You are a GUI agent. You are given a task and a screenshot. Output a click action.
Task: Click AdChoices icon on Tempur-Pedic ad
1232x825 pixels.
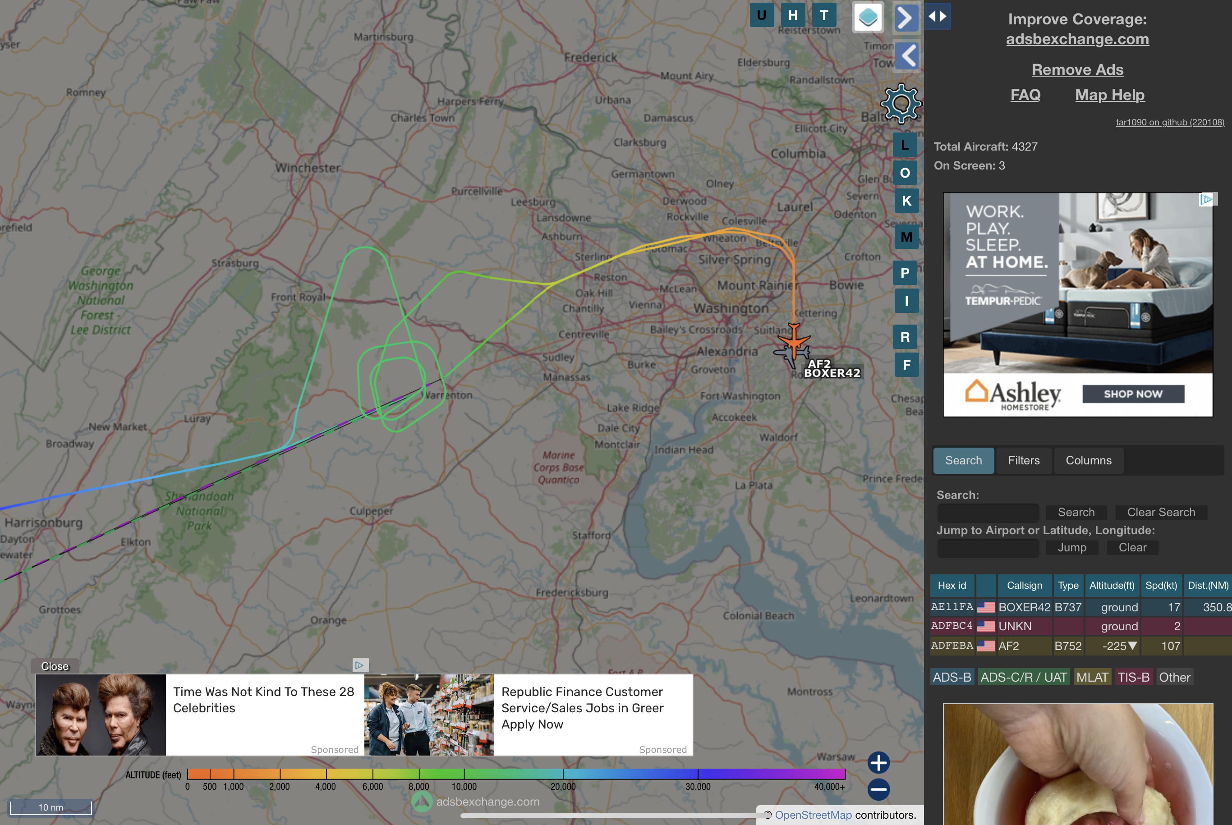click(x=1206, y=199)
